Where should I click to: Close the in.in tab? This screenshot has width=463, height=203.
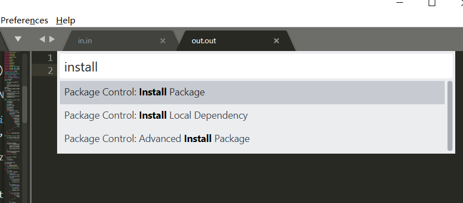click(162, 41)
